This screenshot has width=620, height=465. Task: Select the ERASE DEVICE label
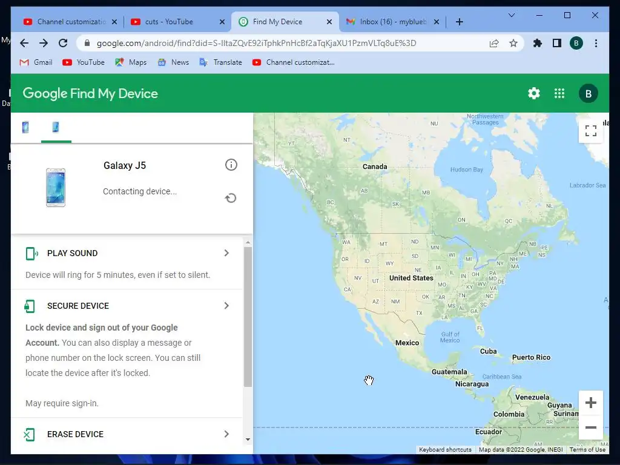click(75, 435)
